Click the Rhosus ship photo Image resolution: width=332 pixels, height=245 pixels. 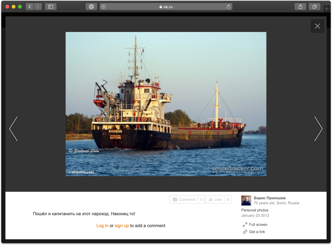(x=166, y=104)
